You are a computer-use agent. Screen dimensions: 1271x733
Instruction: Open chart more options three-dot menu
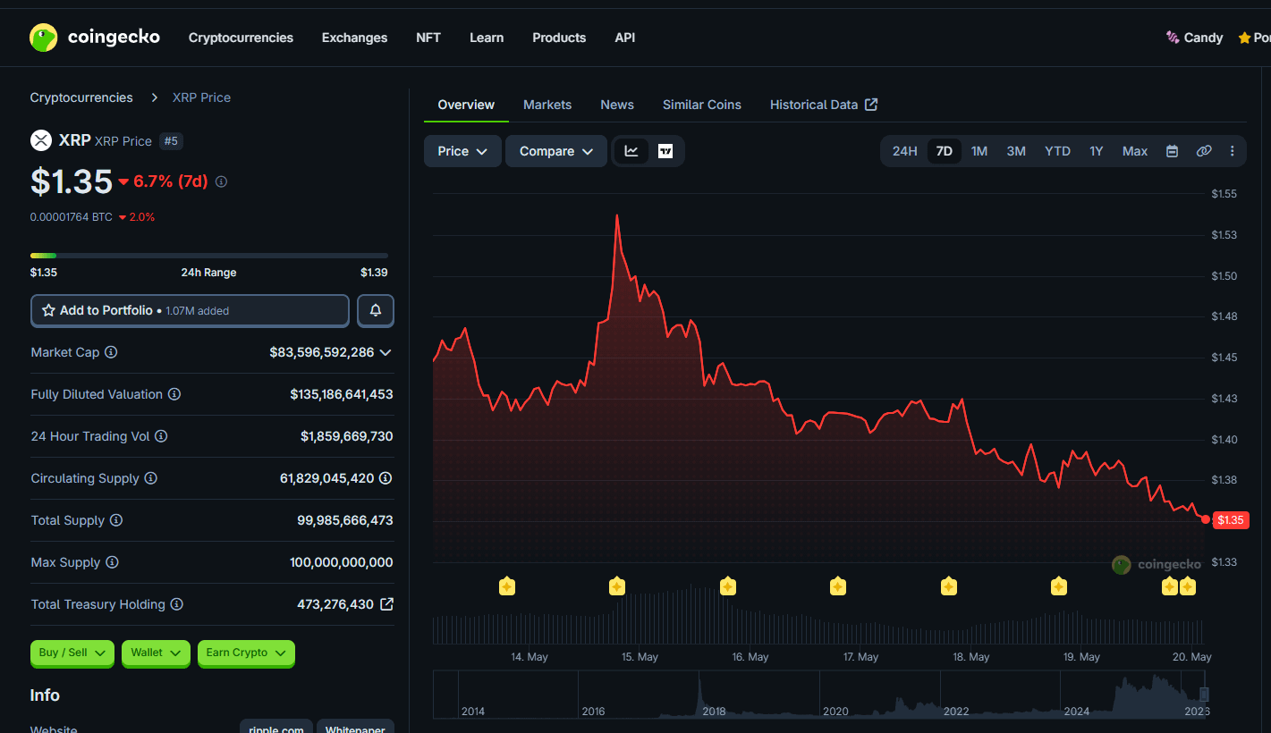(1233, 151)
